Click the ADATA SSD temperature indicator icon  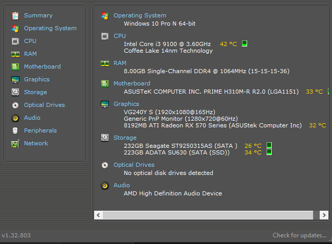tap(269, 152)
